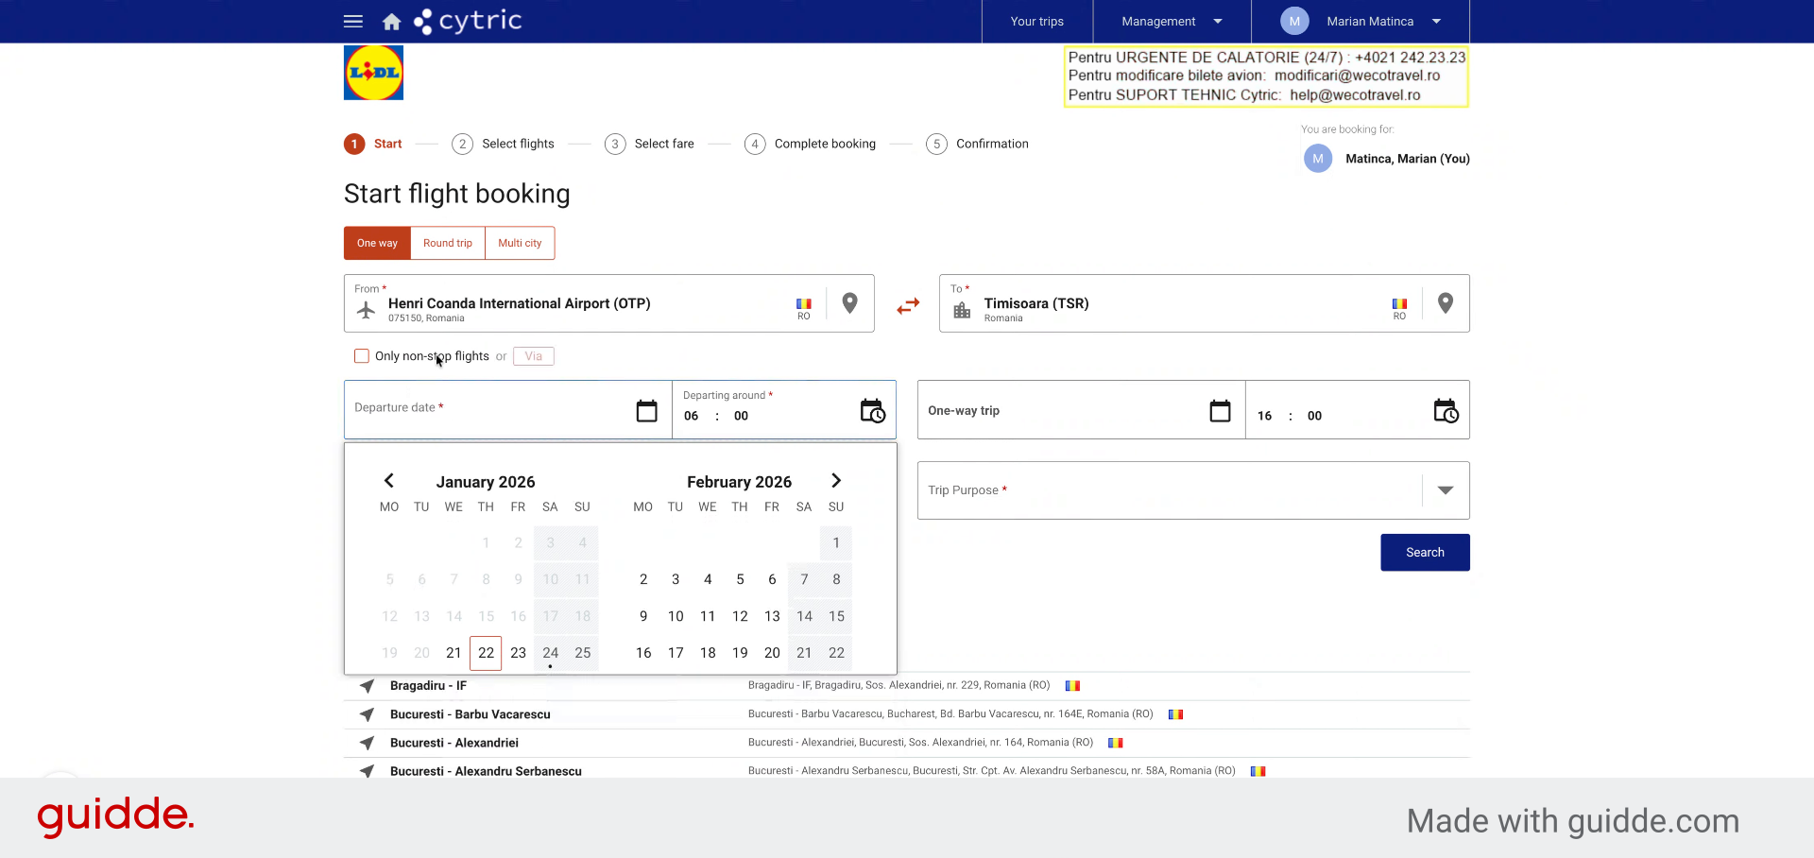1814x858 pixels.
Task: Open location picker in To field
Action: [x=1446, y=303]
